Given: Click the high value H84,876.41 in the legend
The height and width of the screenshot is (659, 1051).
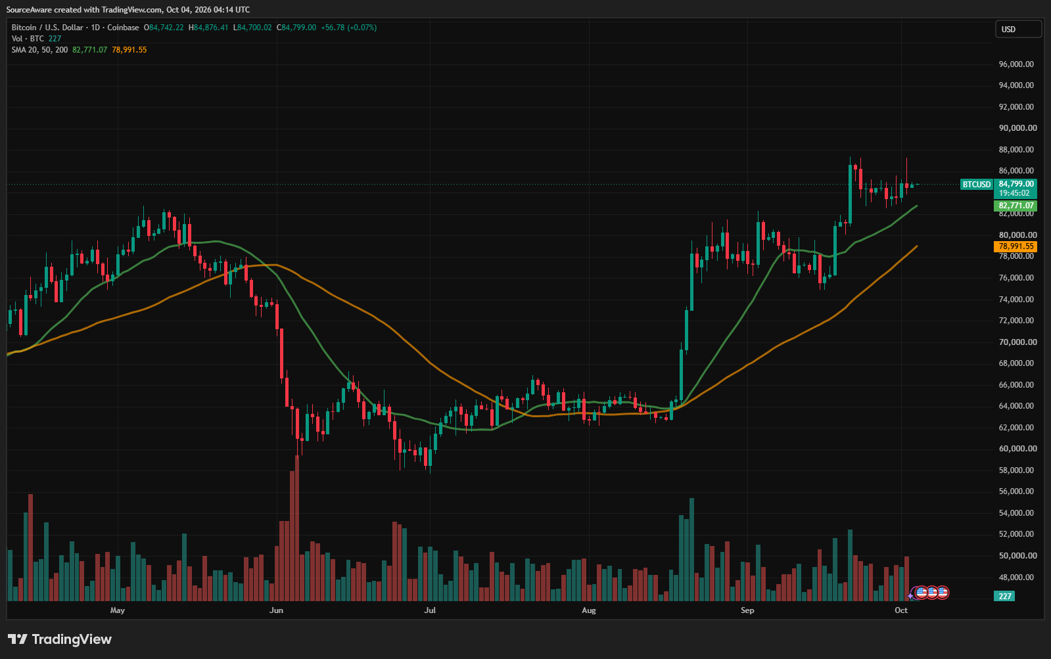Looking at the screenshot, I should pyautogui.click(x=208, y=28).
